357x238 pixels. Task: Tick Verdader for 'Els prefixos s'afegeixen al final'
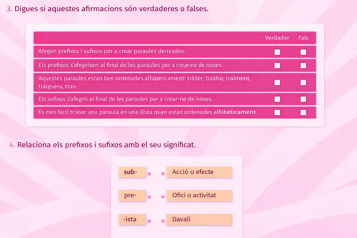[x=277, y=65]
